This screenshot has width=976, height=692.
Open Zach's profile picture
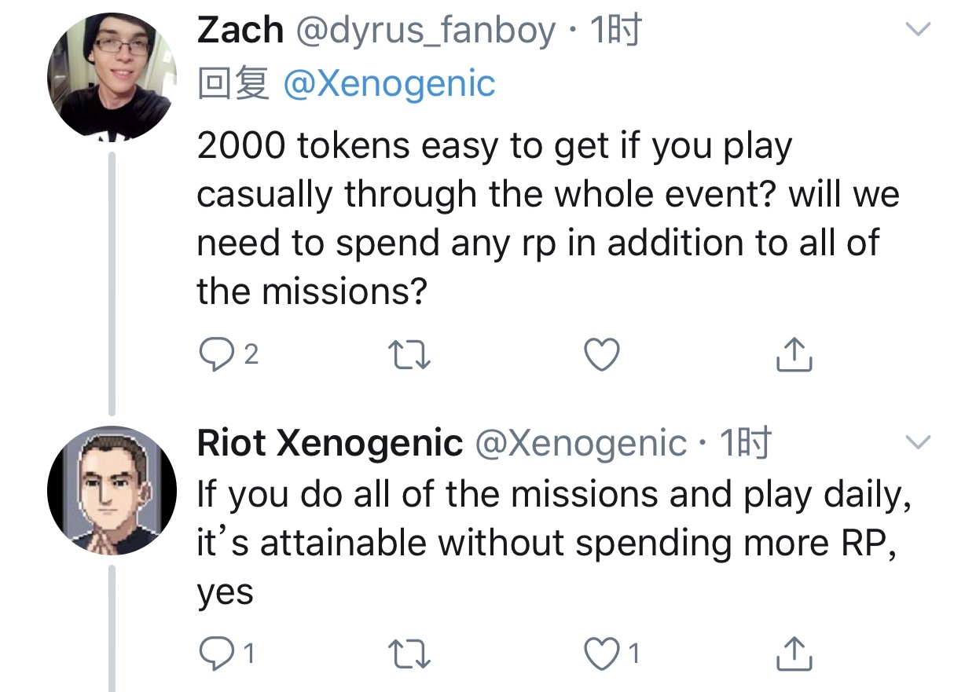112,77
